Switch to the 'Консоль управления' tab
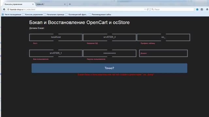Image resolution: width=209 pixels, height=117 pixels. point(18,4)
